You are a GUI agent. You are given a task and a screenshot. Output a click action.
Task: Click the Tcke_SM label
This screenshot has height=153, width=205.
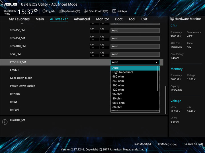coord(15,54)
